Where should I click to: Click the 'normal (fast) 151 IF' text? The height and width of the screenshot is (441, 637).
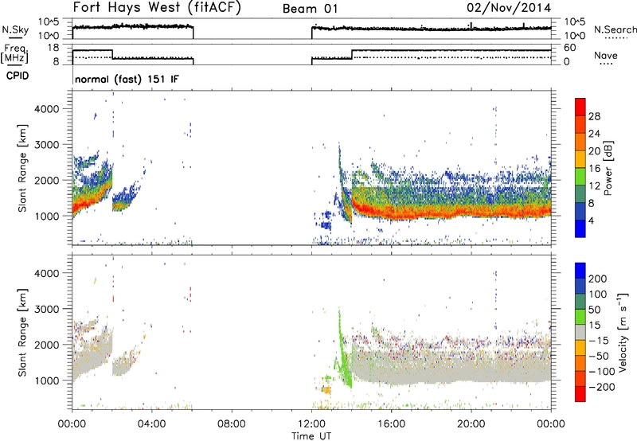point(127,79)
